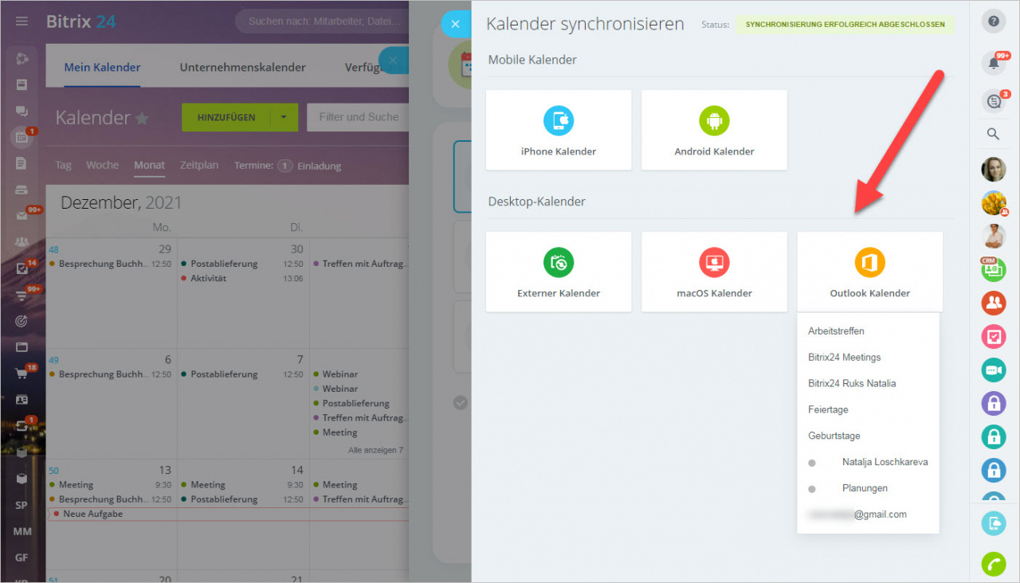1020x583 pixels.
Task: Open GF workgroup in left sidebar
Action: coord(22,558)
